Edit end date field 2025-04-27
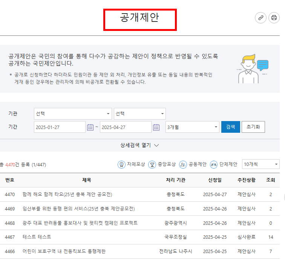The image size is (285, 261). (126, 127)
